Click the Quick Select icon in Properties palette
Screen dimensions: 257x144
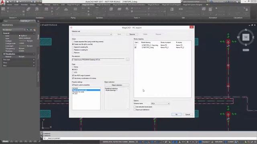(35, 30)
